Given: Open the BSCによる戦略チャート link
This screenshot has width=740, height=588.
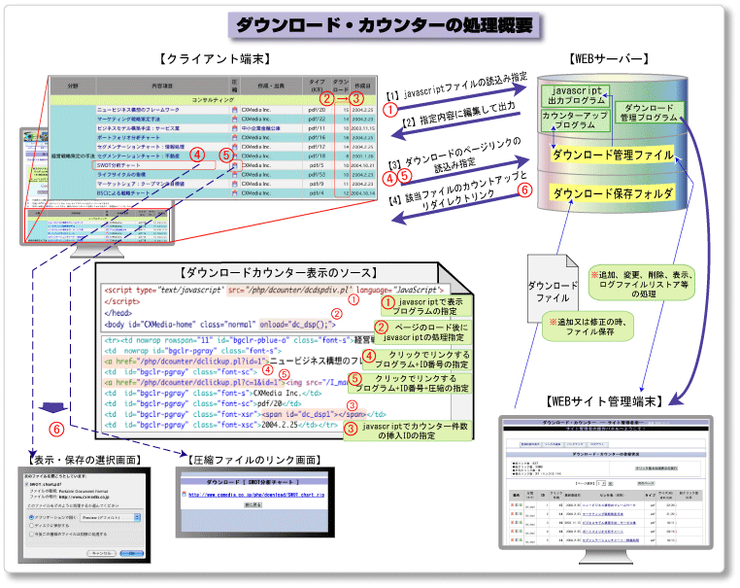Looking at the screenshot, I should pos(123,192).
